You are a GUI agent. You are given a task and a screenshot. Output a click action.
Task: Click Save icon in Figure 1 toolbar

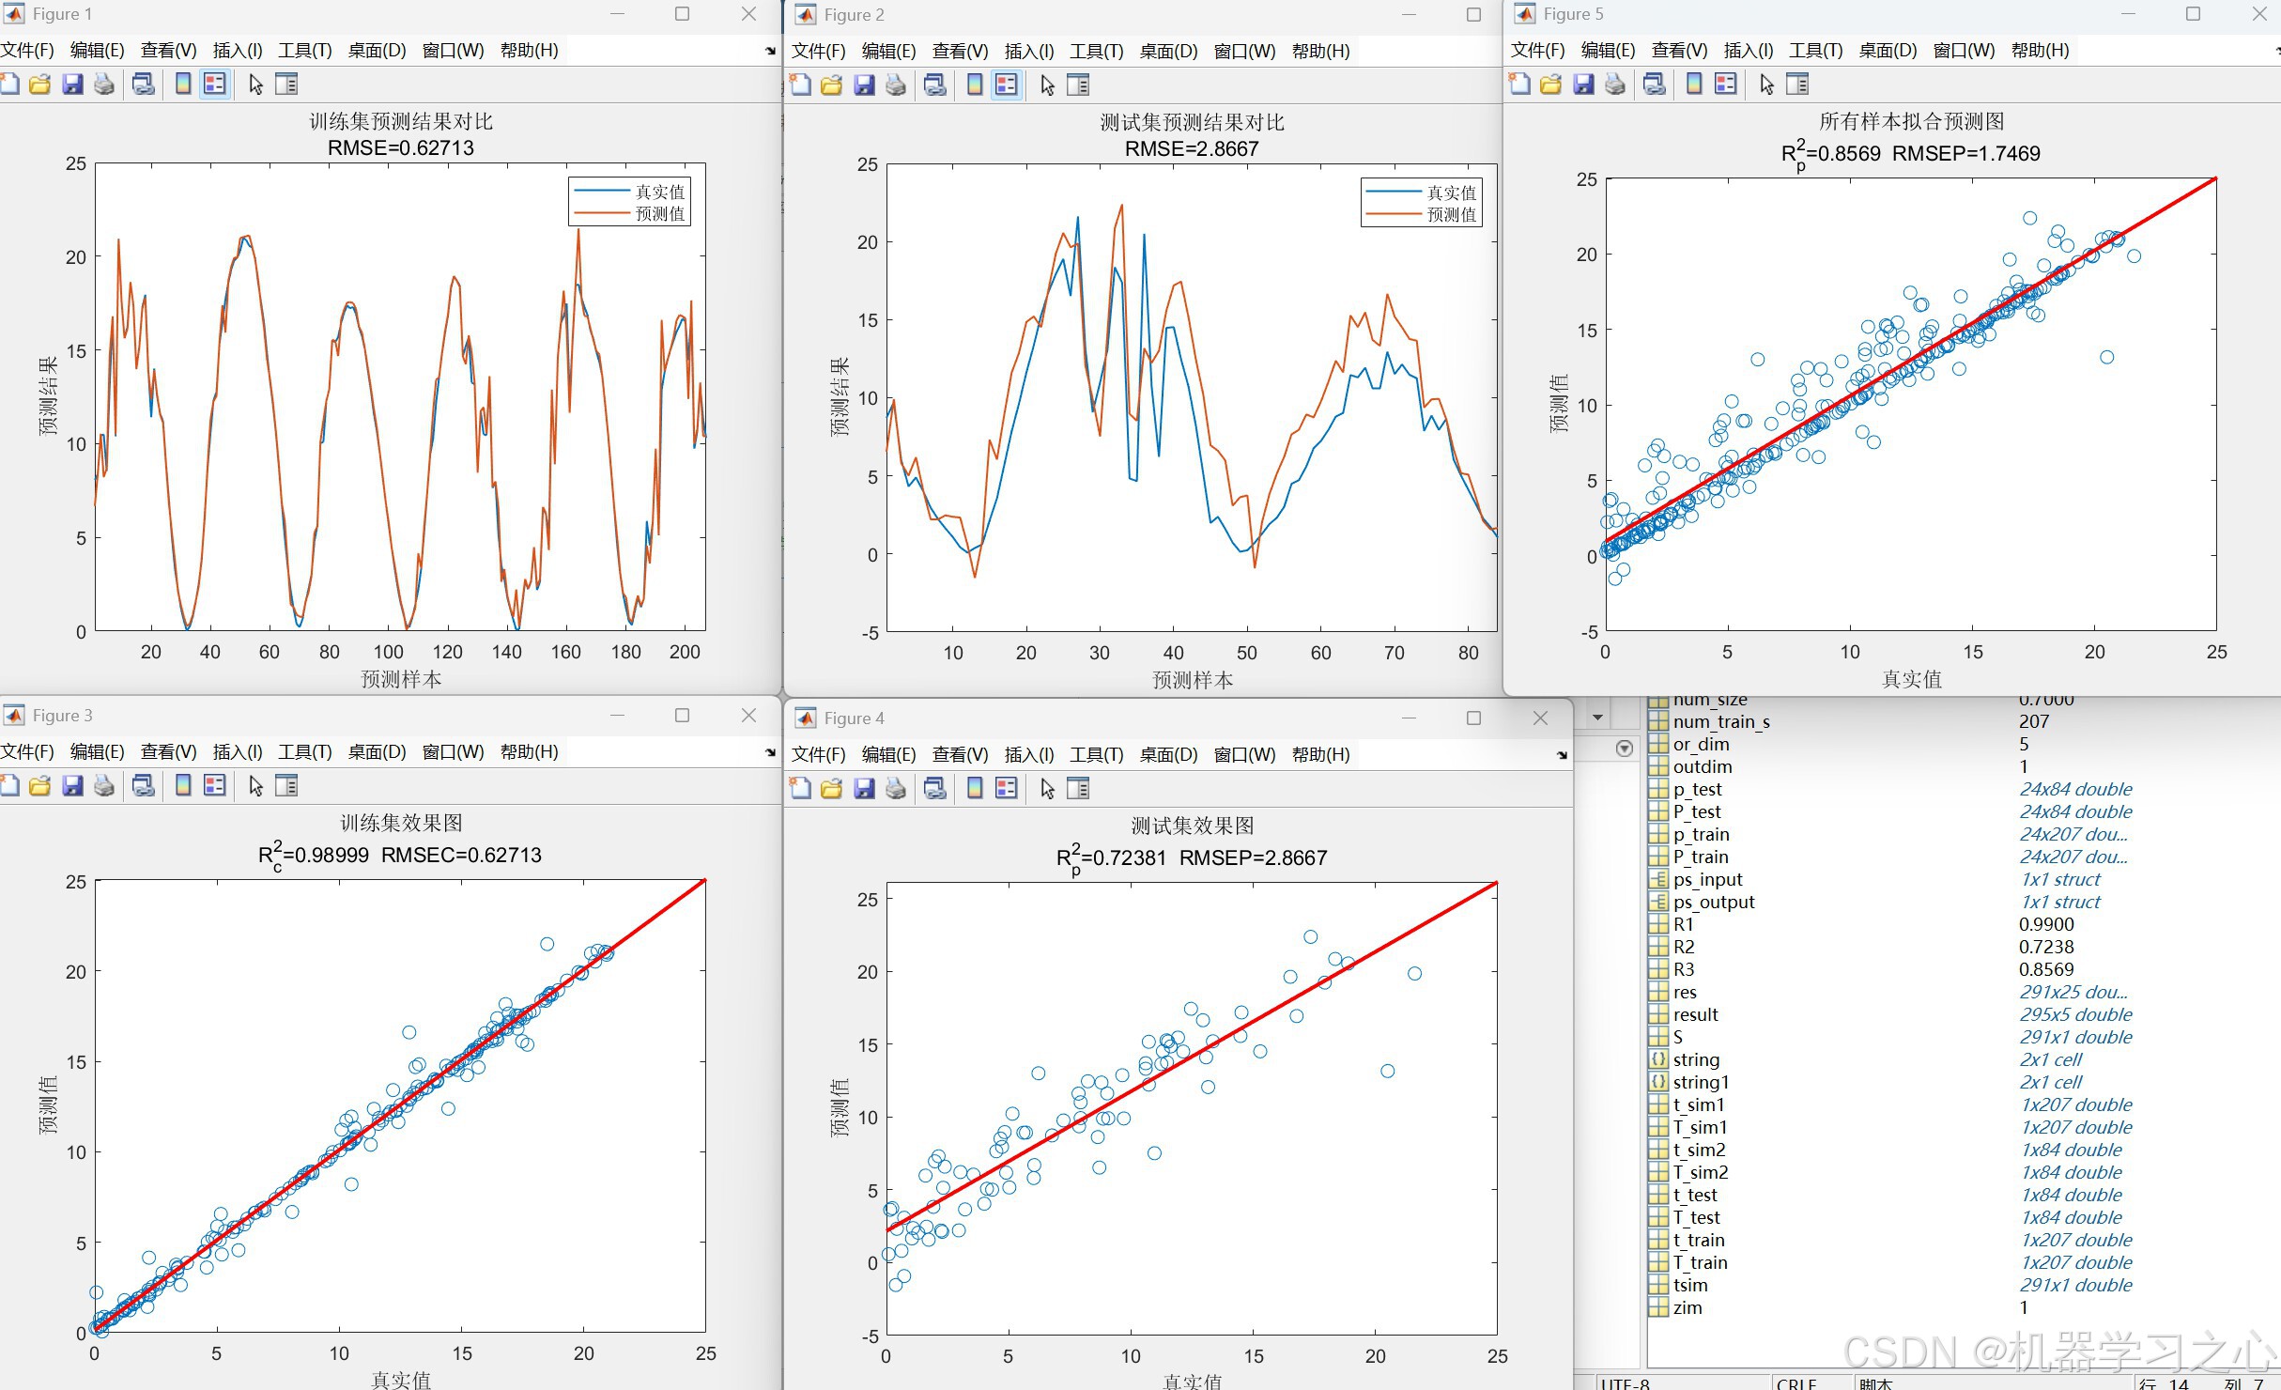(x=72, y=85)
